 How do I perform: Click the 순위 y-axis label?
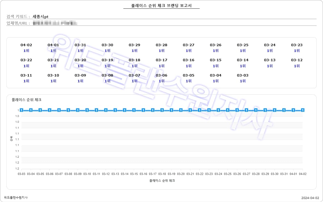click(11, 139)
